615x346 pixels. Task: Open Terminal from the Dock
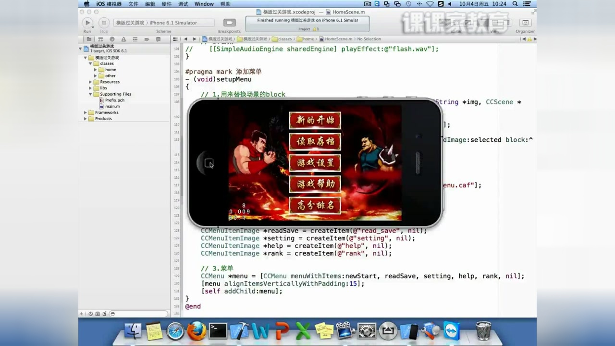tap(218, 331)
